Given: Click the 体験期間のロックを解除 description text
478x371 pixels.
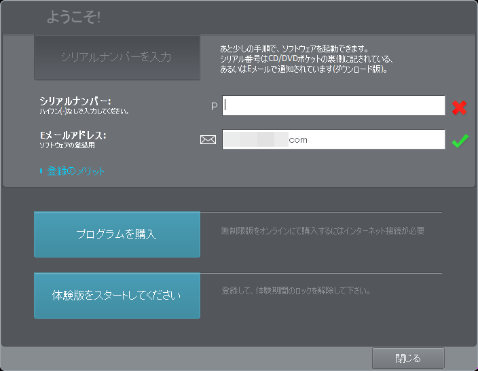Looking at the screenshot, I should [295, 291].
